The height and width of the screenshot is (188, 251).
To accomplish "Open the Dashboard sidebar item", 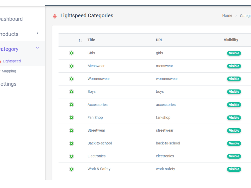I will pos(11,19).
